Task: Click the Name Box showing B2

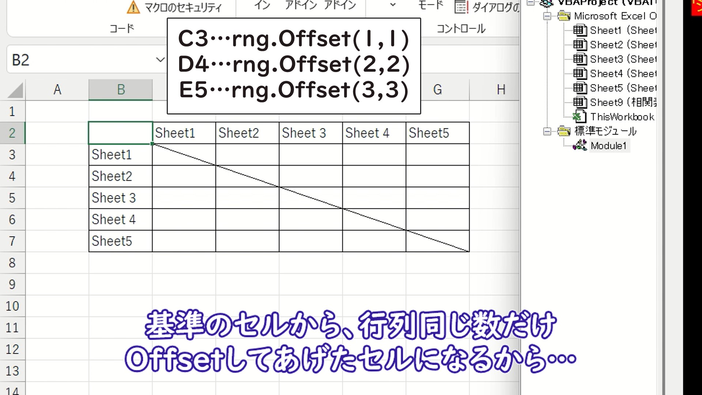Action: coord(80,60)
